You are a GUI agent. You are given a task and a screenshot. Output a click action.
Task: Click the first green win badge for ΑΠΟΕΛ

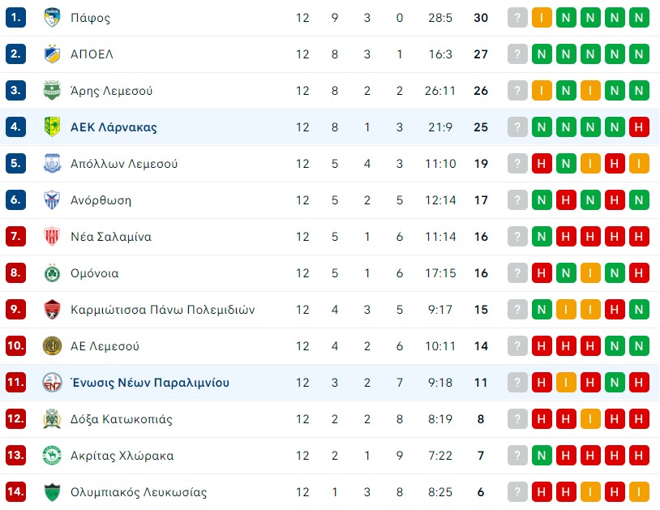542,54
